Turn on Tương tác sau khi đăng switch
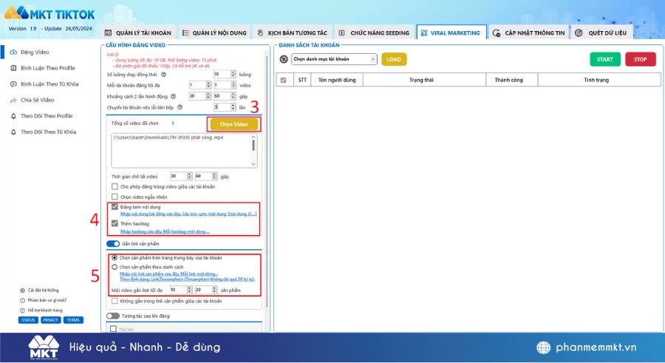Viewport: 665px width, 363px height. [113, 316]
